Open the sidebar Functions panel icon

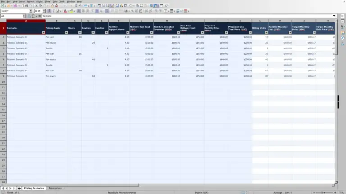click(342, 44)
